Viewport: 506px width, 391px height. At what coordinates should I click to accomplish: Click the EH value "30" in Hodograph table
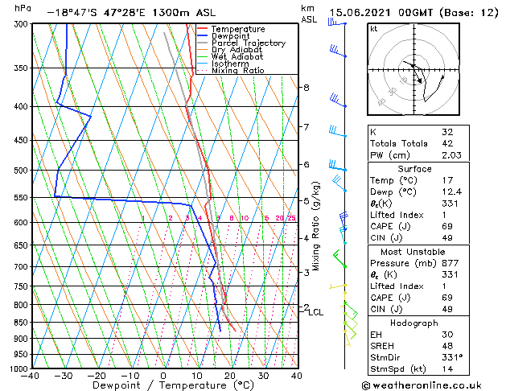pos(447,335)
